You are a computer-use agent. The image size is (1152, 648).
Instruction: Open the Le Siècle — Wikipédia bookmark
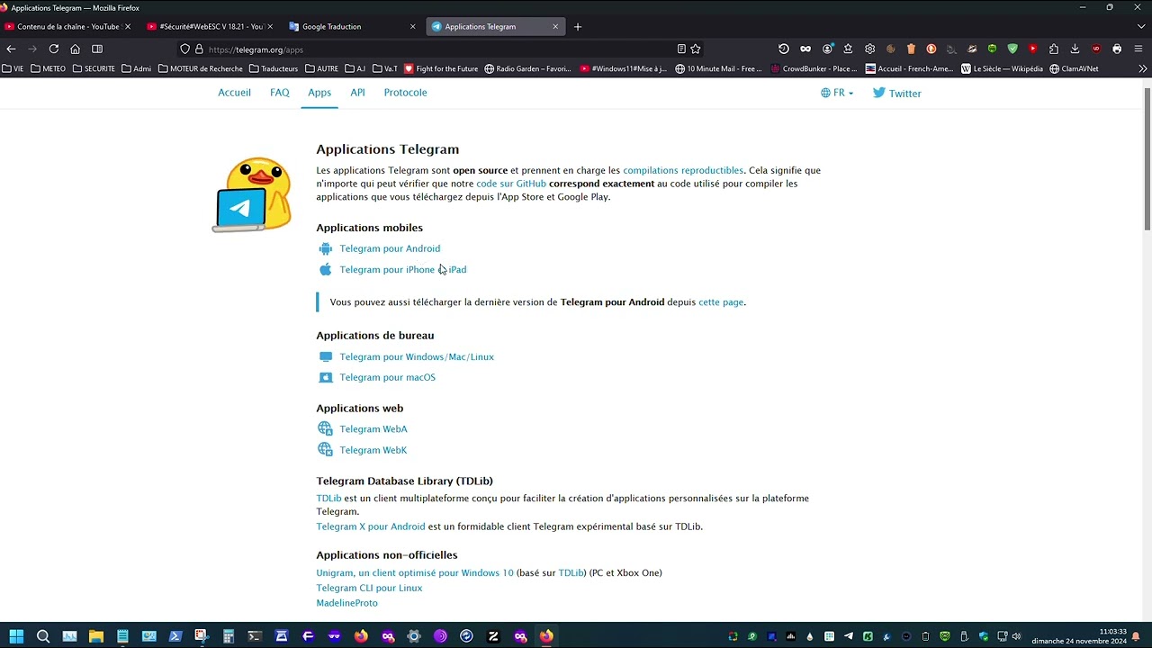pos(1002,68)
